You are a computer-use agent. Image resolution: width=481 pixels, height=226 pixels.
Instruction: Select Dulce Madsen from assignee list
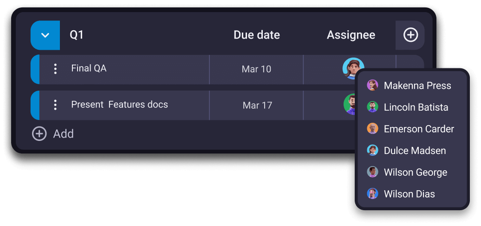tap(415, 151)
